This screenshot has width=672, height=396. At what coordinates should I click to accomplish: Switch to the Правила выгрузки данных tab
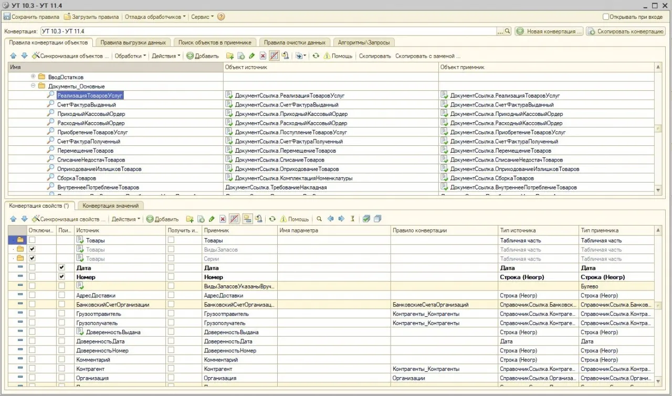[133, 42]
